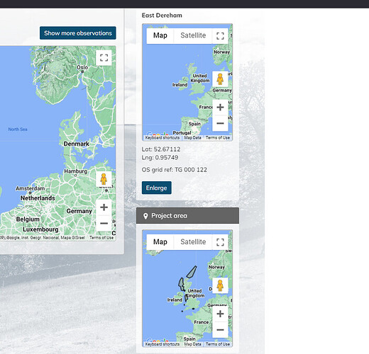Toggle fullscreen on East Dereham map

coord(220,36)
